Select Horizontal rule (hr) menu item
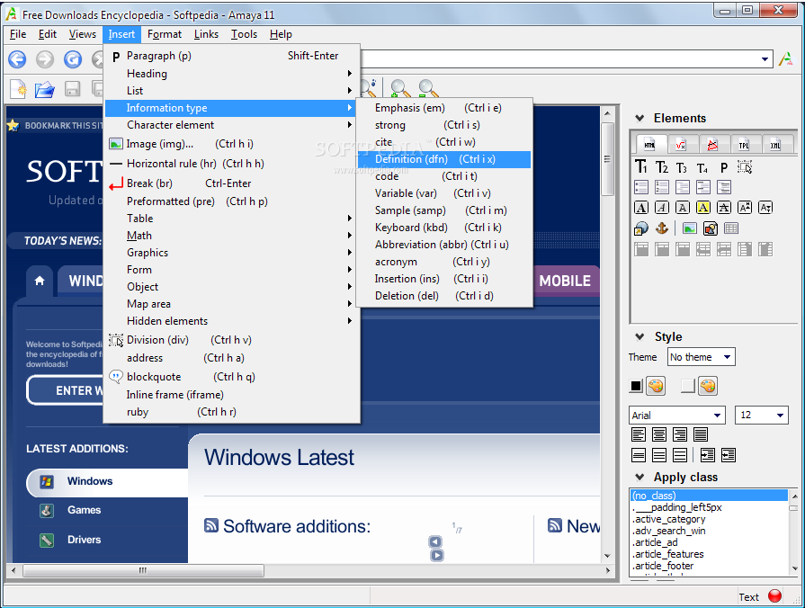This screenshot has width=805, height=608. coord(232,164)
